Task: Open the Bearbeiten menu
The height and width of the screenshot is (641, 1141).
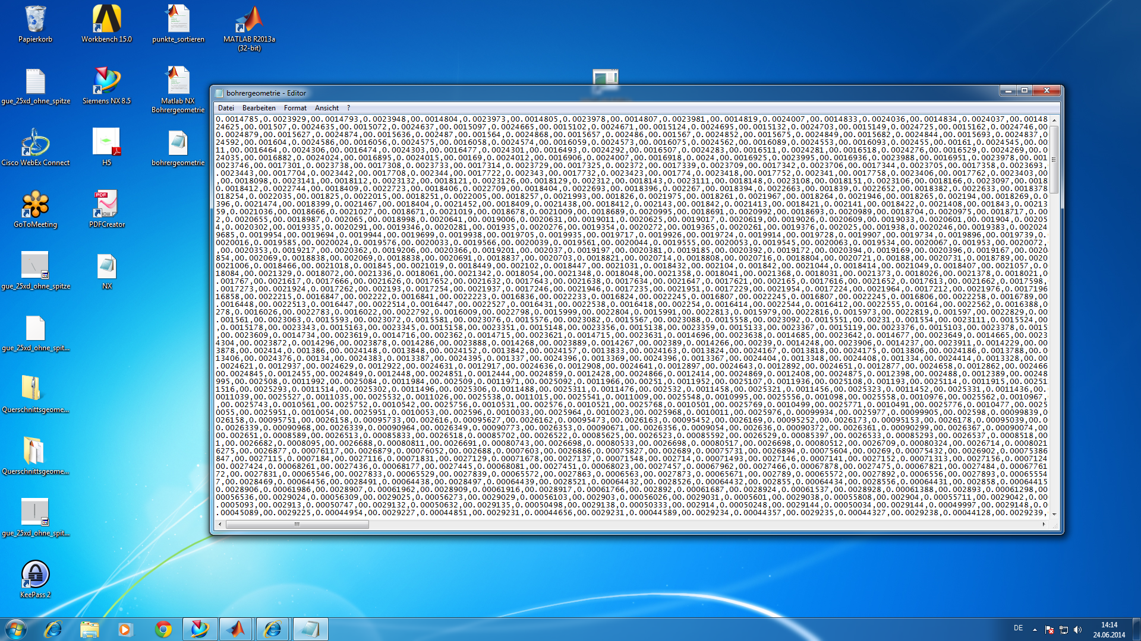Action: coord(259,108)
